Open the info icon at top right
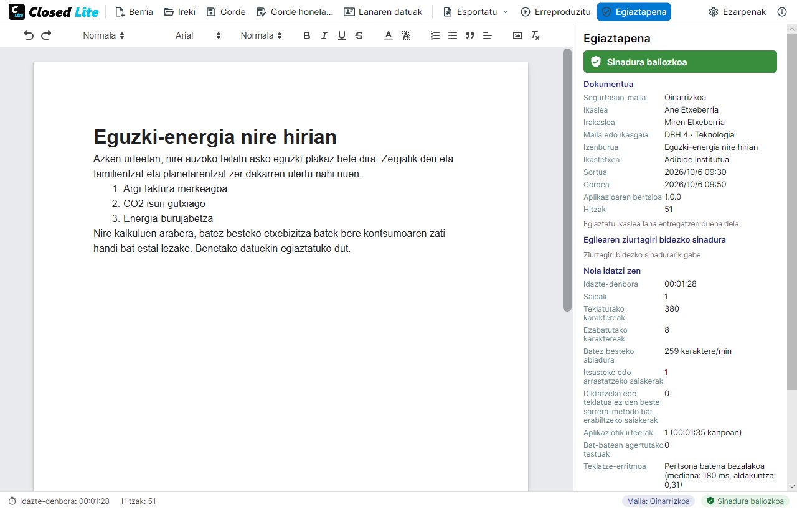This screenshot has width=797, height=510. [782, 12]
